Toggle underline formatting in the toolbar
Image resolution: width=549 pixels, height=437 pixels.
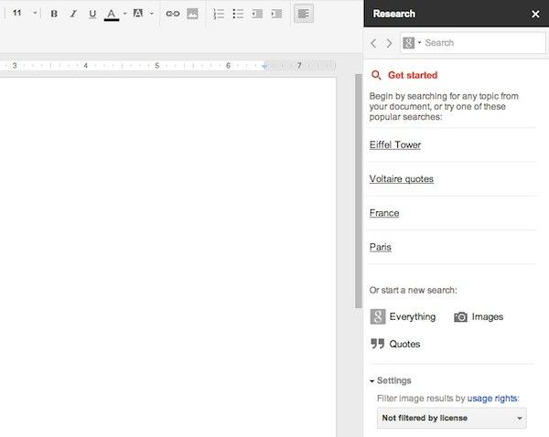(92, 14)
